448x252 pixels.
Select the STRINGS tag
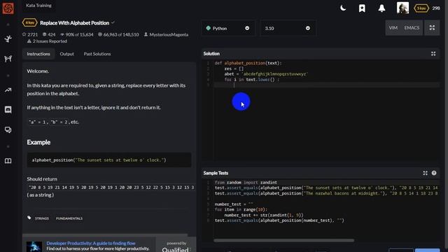[x=42, y=218]
